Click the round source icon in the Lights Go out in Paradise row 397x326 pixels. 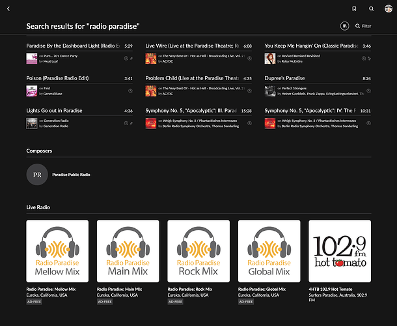click(x=126, y=123)
